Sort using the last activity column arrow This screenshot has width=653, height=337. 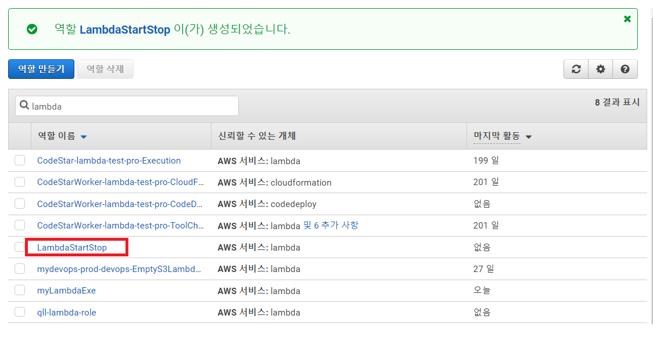529,137
